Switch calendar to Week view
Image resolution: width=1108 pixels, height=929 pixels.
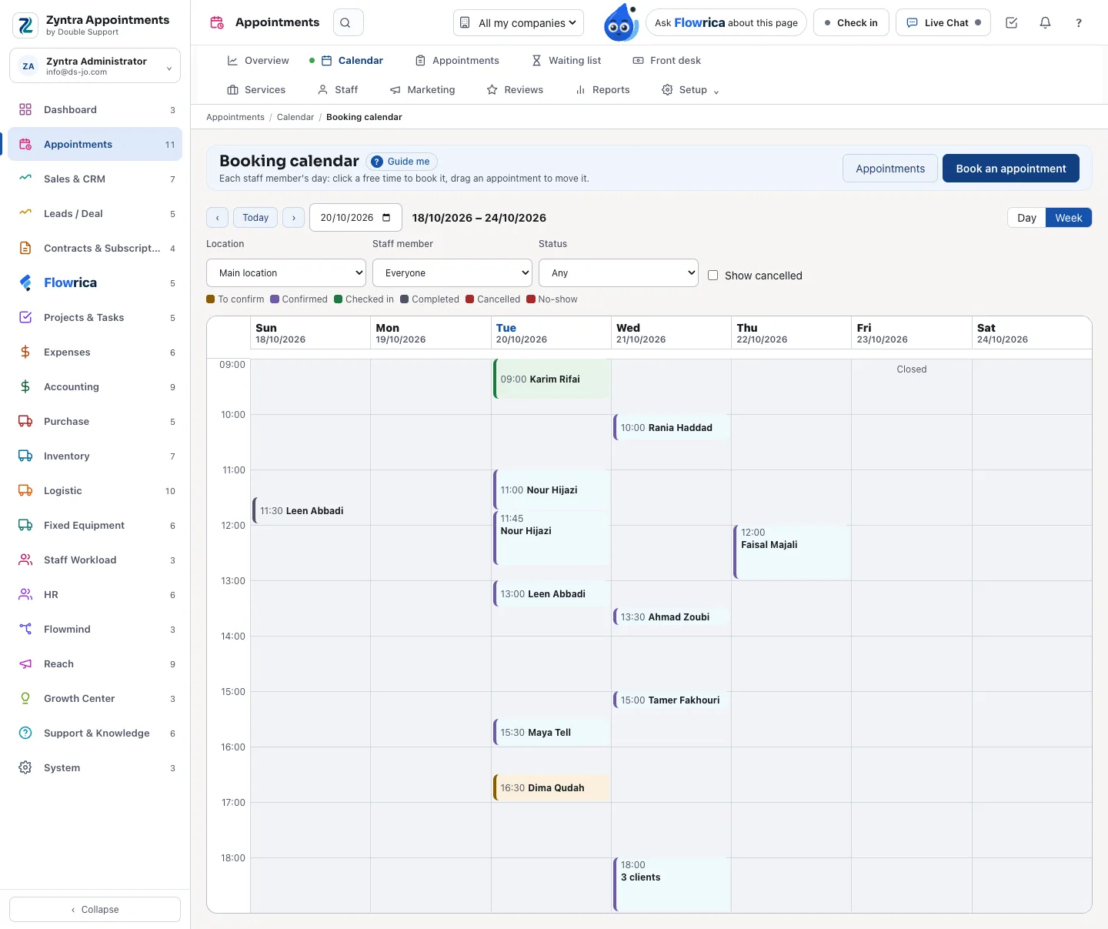coord(1069,218)
